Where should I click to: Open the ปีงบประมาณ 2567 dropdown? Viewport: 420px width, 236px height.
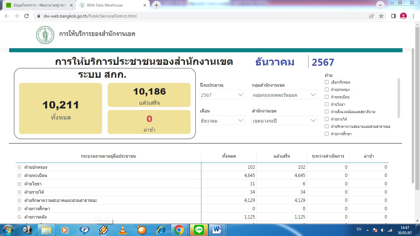coord(222,95)
